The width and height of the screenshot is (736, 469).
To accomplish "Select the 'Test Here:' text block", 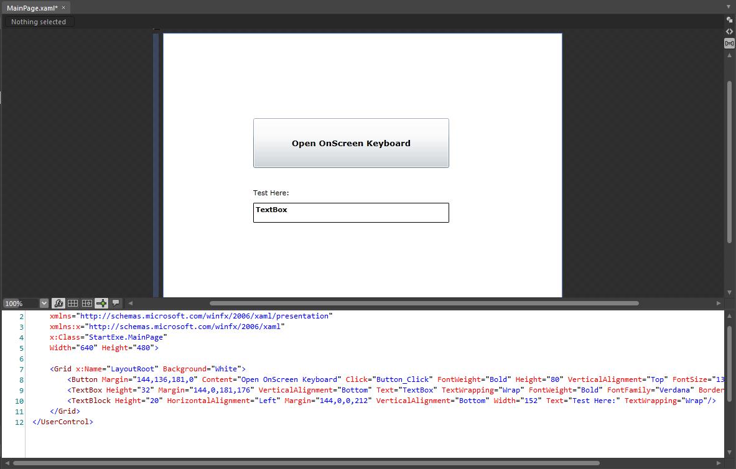I will (271, 193).
